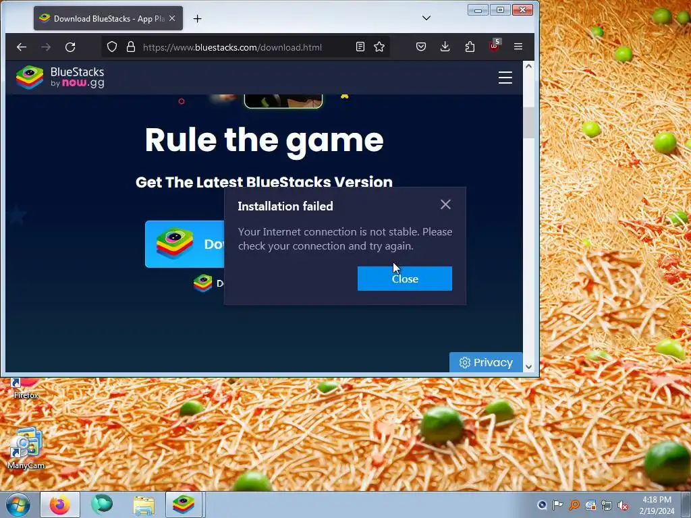Viewport: 691px width, 518px height.
Task: Click the uBlock Origin icon with badge 5
Action: [x=494, y=46]
